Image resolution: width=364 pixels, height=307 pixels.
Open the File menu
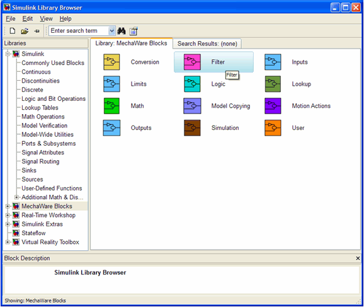[x=11, y=18]
